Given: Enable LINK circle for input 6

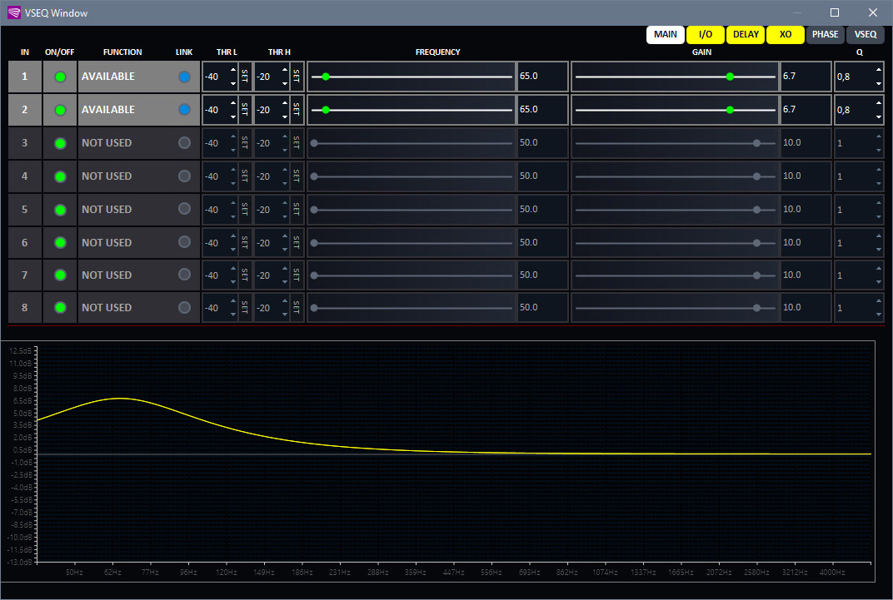Looking at the screenshot, I should coord(184,241).
